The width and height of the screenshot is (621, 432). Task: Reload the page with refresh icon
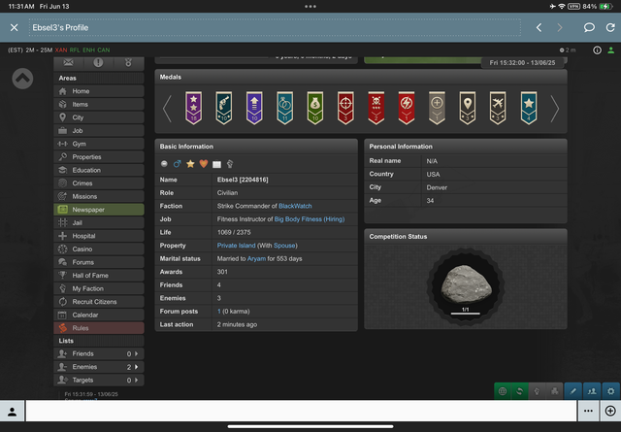(610, 27)
